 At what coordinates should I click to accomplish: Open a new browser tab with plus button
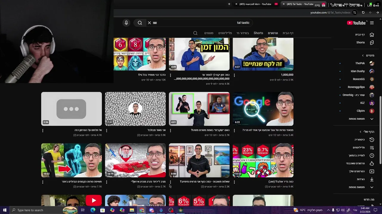point(229,4)
